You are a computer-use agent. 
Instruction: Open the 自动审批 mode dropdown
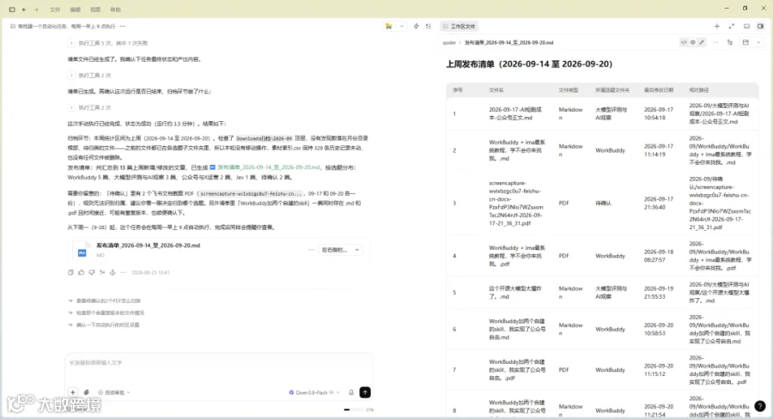pyautogui.click(x=114, y=393)
